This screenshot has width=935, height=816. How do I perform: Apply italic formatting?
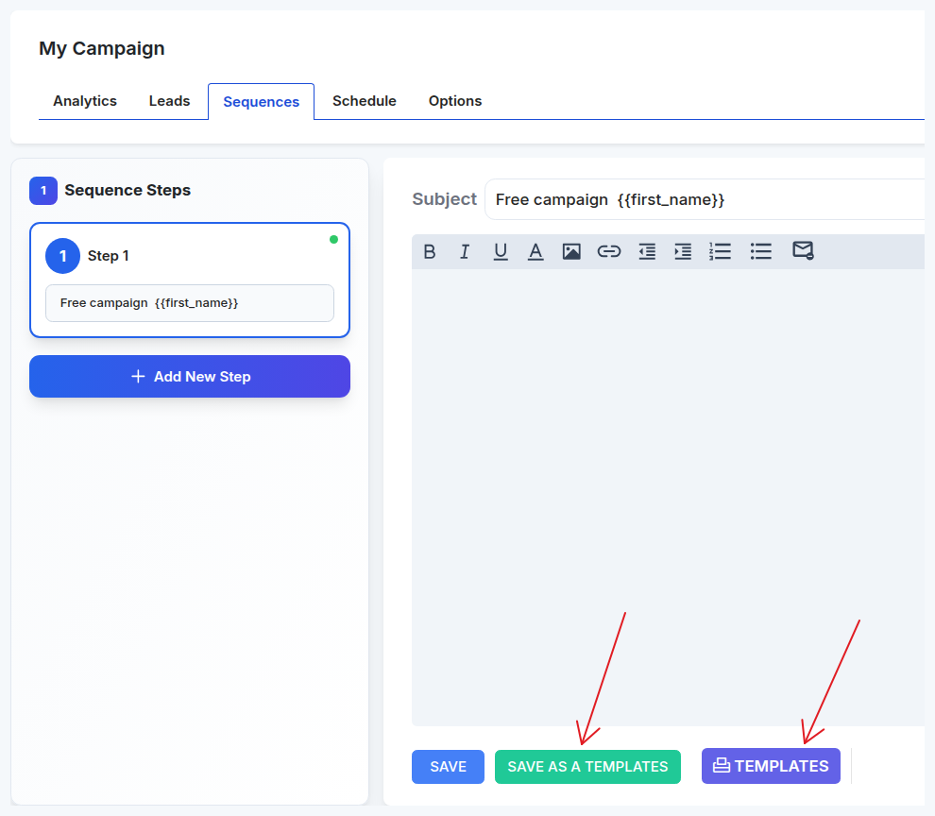(x=465, y=251)
